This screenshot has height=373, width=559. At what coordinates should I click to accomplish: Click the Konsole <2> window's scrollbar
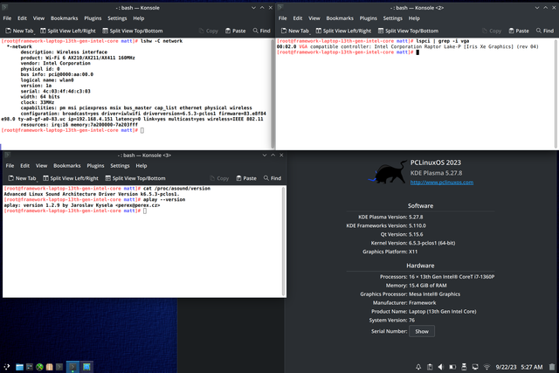click(x=556, y=93)
